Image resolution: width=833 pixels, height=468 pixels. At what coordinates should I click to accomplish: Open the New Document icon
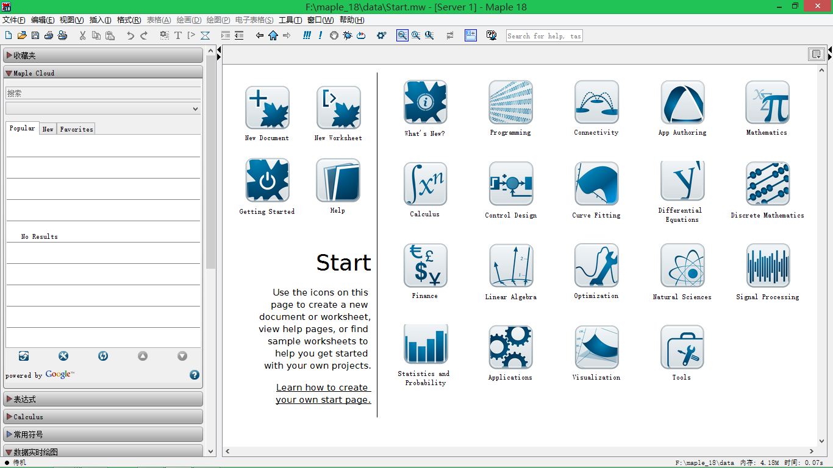pyautogui.click(x=267, y=107)
